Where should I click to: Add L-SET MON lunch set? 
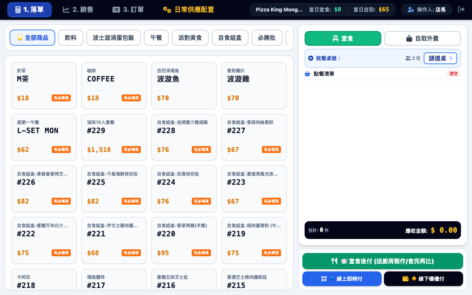[44, 137]
